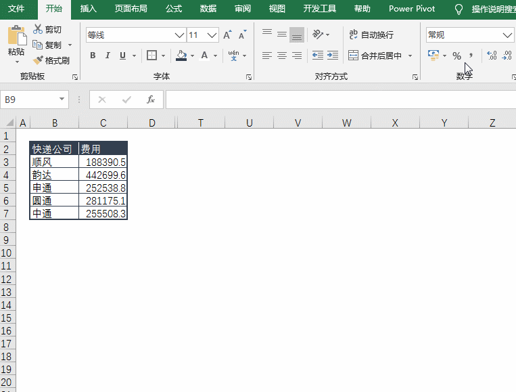Image resolution: width=516 pixels, height=392 pixels.
Task: Switch to the Formulas (公式) tab
Action: point(173,9)
